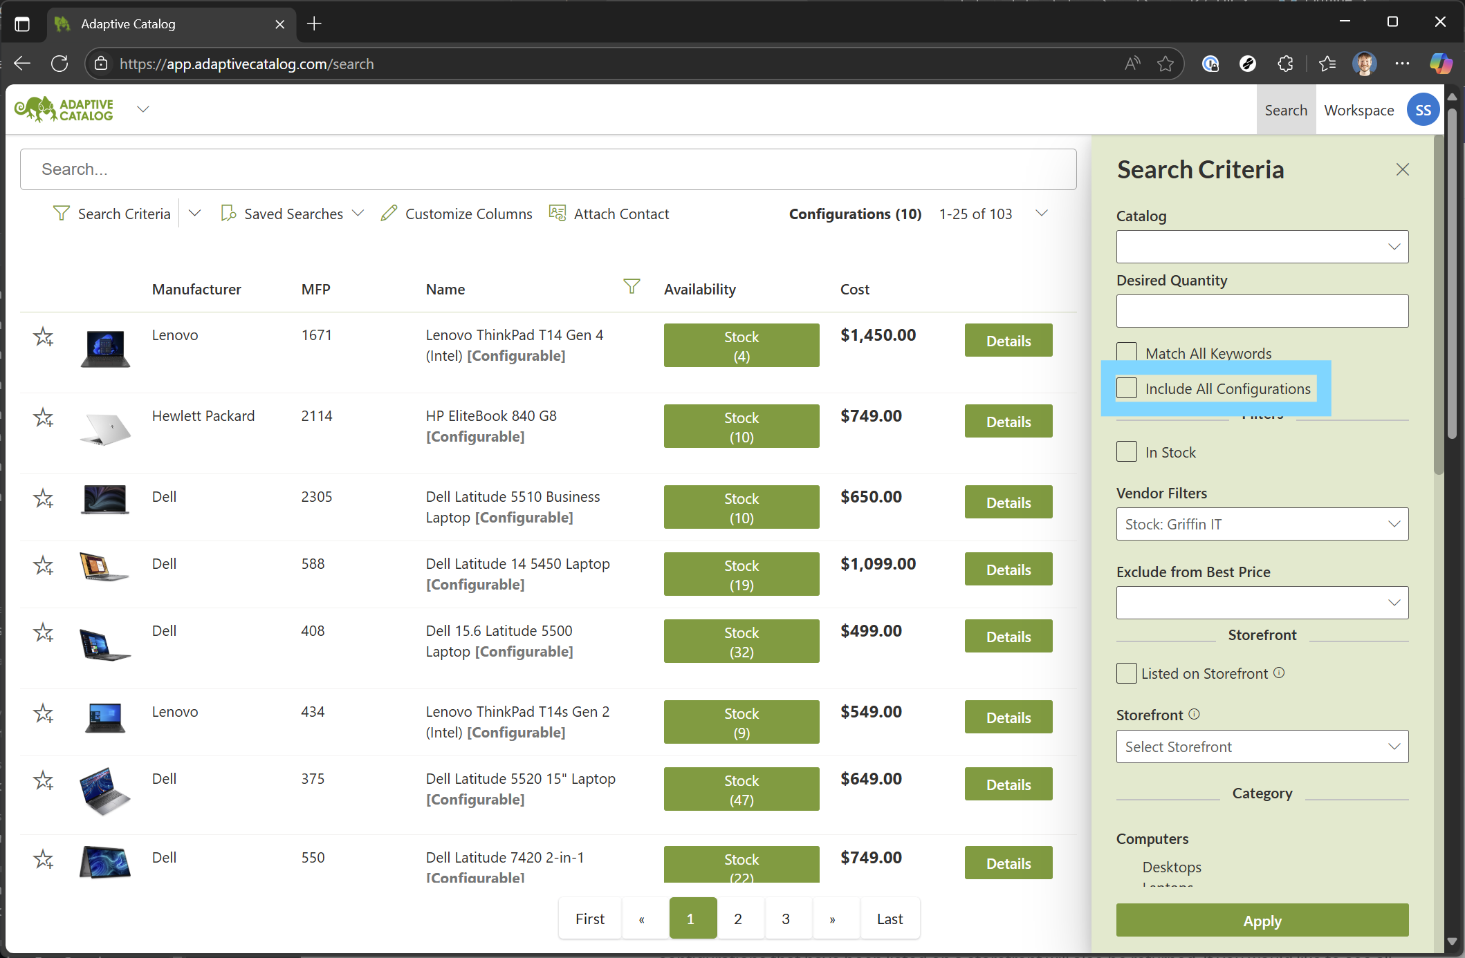Viewport: 1465px width, 958px height.
Task: Jump to First results page
Action: (590, 919)
